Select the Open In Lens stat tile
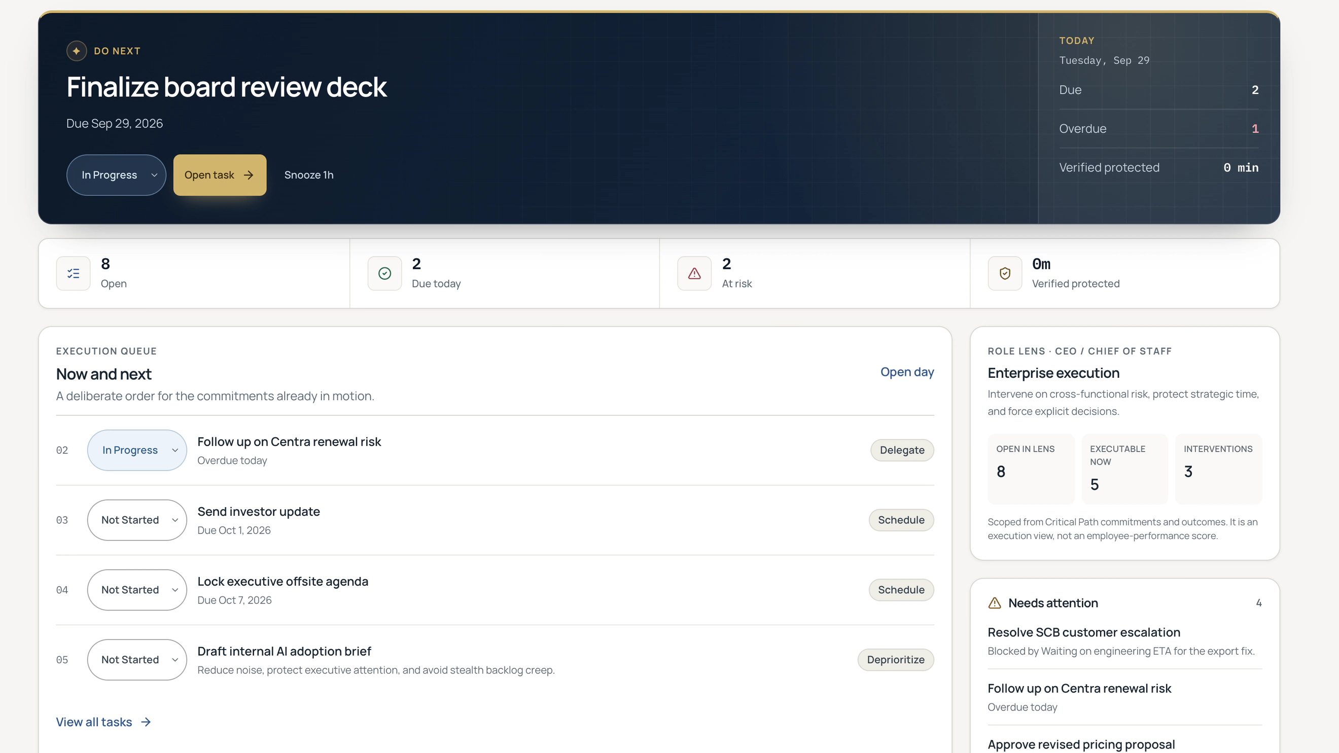The width and height of the screenshot is (1339, 753). tap(1031, 469)
